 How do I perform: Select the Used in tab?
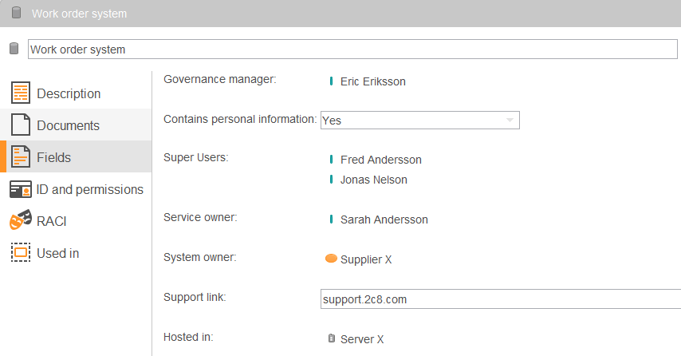(x=57, y=253)
